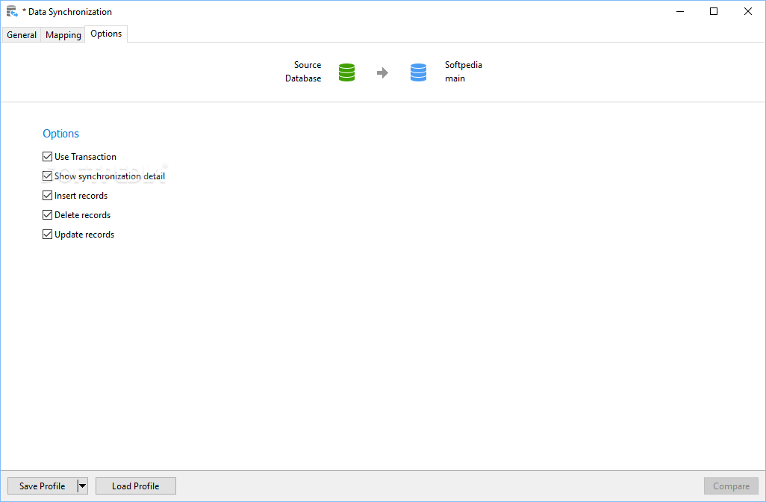Viewport: 766px width, 502px height.
Task: Switch to the General tab
Action: [22, 34]
